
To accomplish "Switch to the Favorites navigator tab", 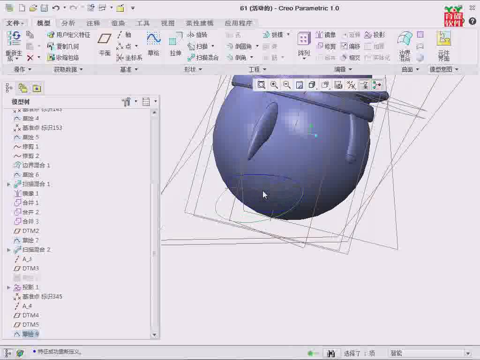I will [x=37, y=89].
